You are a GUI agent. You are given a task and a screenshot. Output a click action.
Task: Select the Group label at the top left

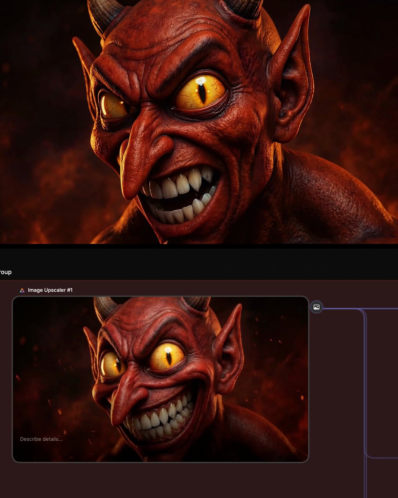pos(5,272)
